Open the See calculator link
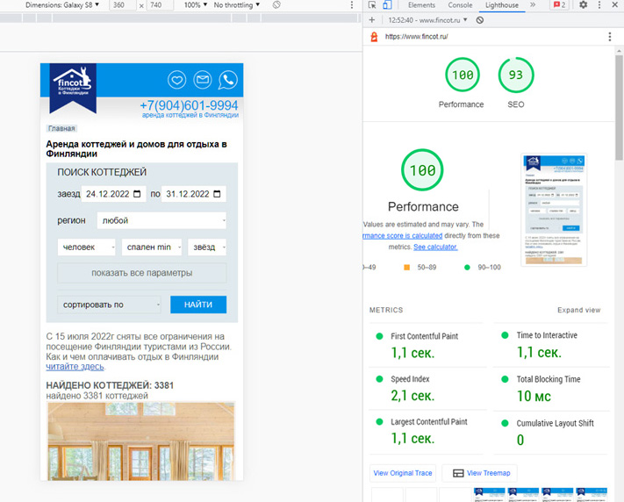Image resolution: width=624 pixels, height=502 pixels. point(435,247)
